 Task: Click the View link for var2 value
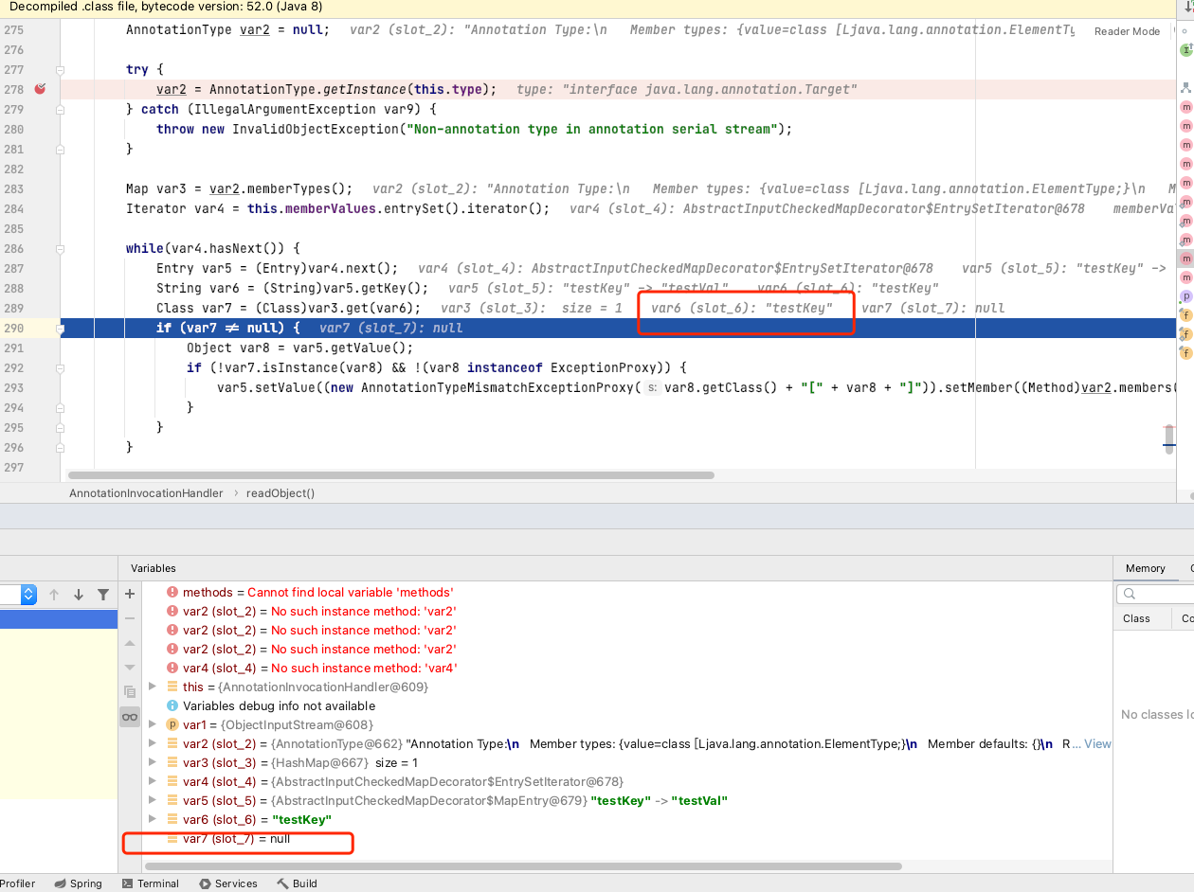[x=1097, y=743]
